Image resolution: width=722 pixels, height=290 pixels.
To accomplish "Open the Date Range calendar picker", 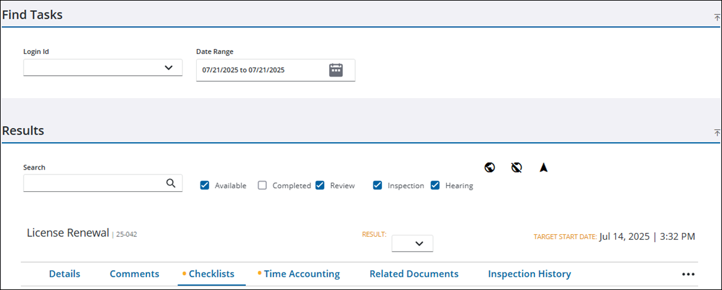I will [336, 70].
